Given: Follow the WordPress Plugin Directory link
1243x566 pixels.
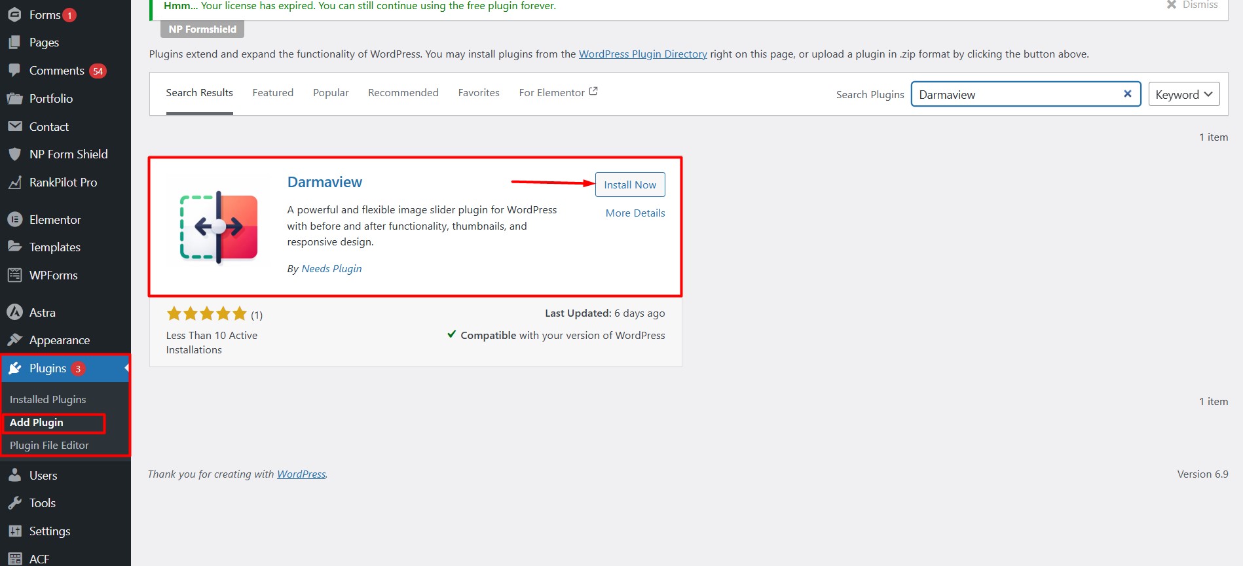Looking at the screenshot, I should (x=642, y=54).
